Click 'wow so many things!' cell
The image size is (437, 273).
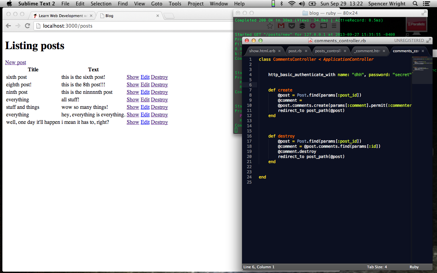click(85, 107)
